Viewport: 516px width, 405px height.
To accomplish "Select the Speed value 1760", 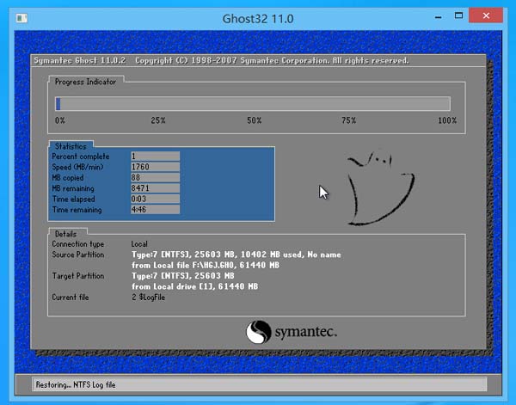I will pos(156,167).
